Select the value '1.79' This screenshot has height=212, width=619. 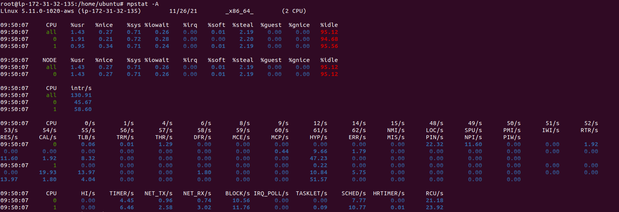pyautogui.click(x=359, y=151)
